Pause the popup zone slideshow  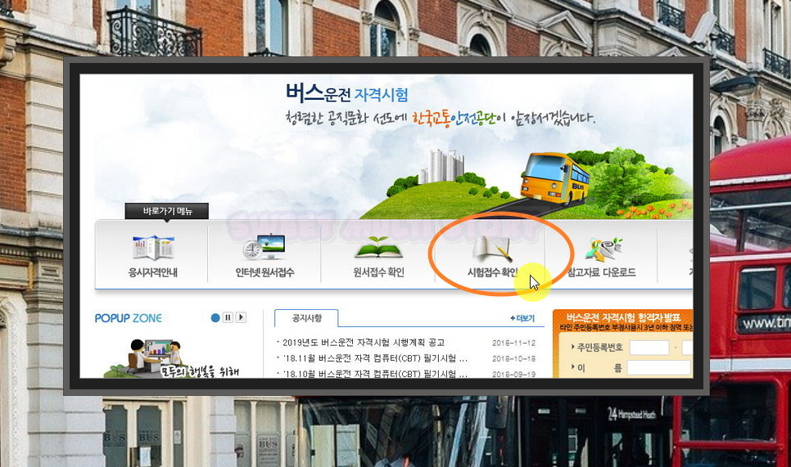point(228,317)
